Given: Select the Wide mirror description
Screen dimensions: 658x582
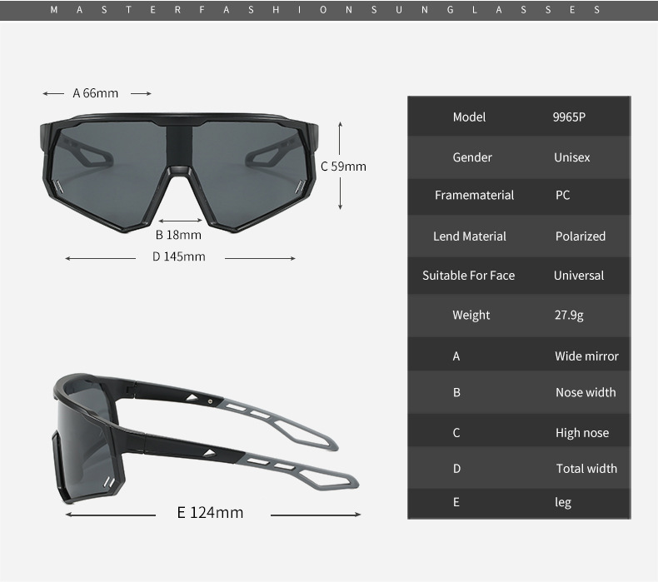Looking at the screenshot, I should tap(586, 356).
